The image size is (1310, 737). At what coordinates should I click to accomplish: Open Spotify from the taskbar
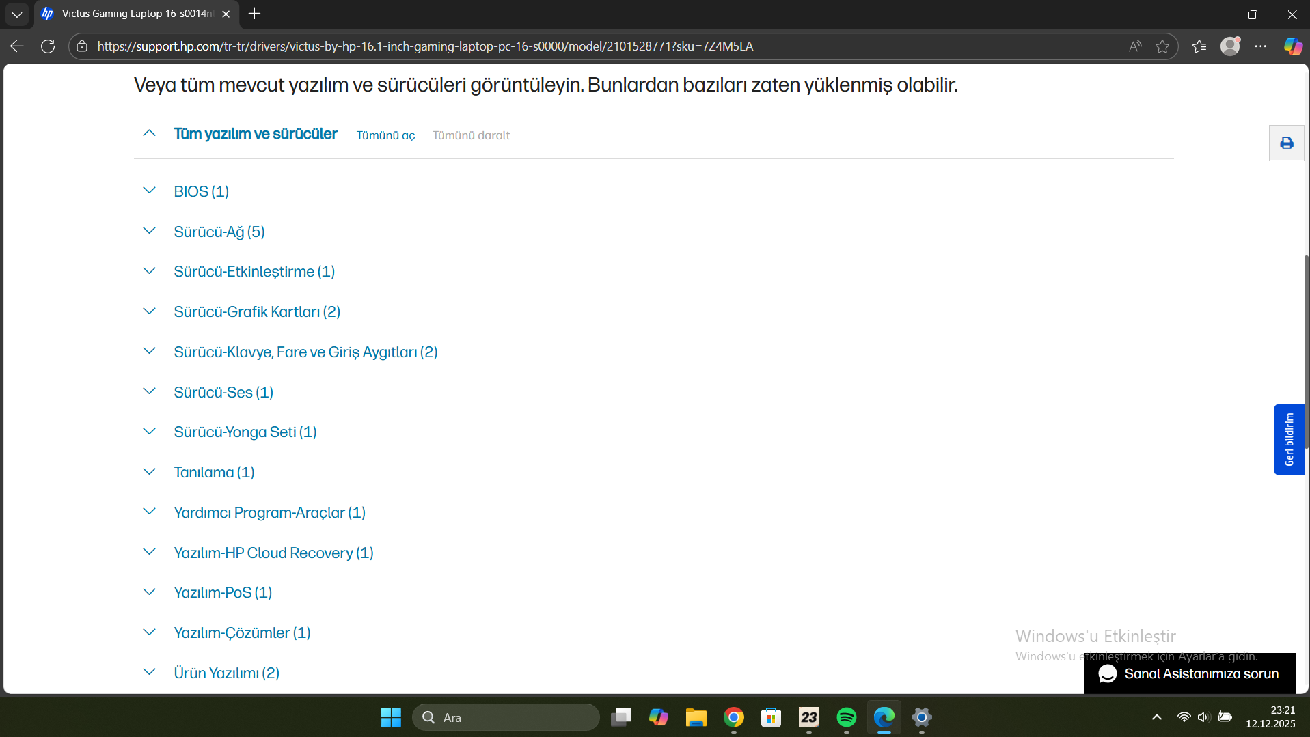(847, 717)
